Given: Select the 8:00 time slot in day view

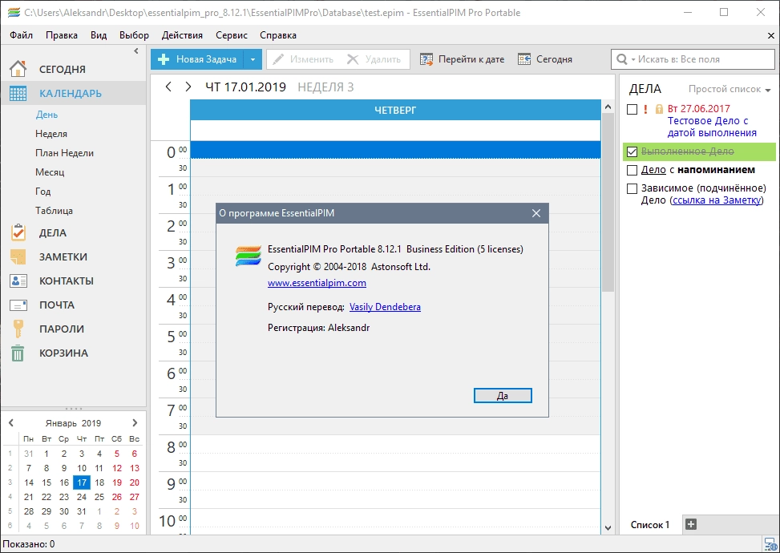Looking at the screenshot, I should (395, 444).
